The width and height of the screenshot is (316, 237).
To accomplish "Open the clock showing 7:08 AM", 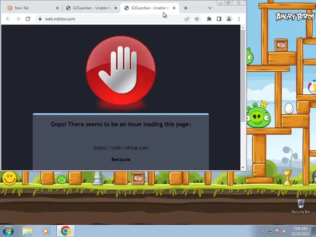I will 300,231.
